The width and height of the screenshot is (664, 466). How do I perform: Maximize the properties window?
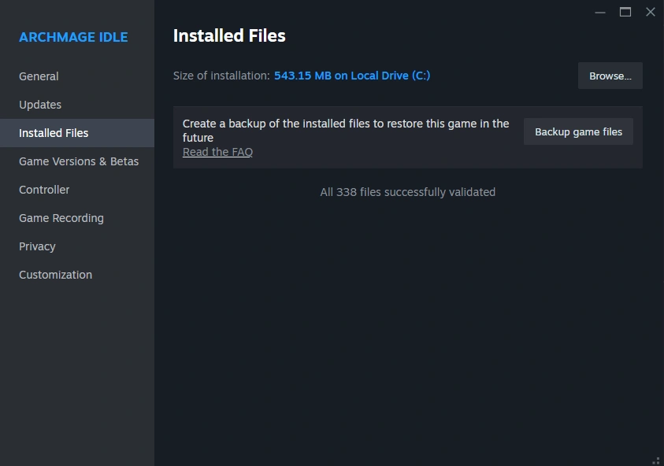(x=625, y=13)
